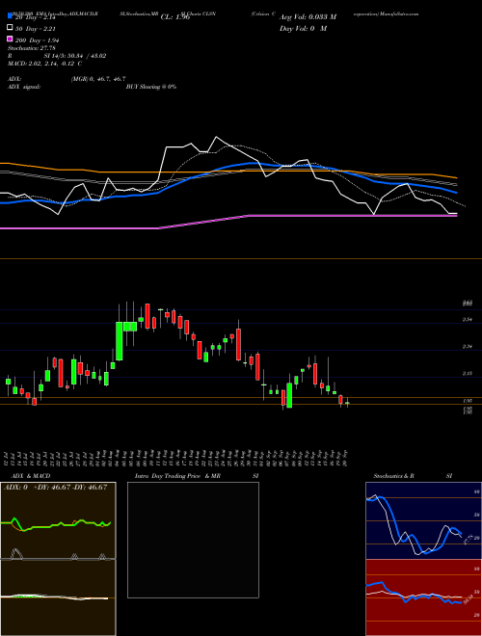Click the blue 20 Day legend swatch

tap(10, 16)
